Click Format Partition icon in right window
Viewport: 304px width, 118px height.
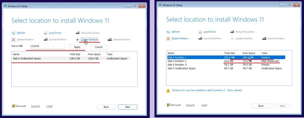click(200, 38)
